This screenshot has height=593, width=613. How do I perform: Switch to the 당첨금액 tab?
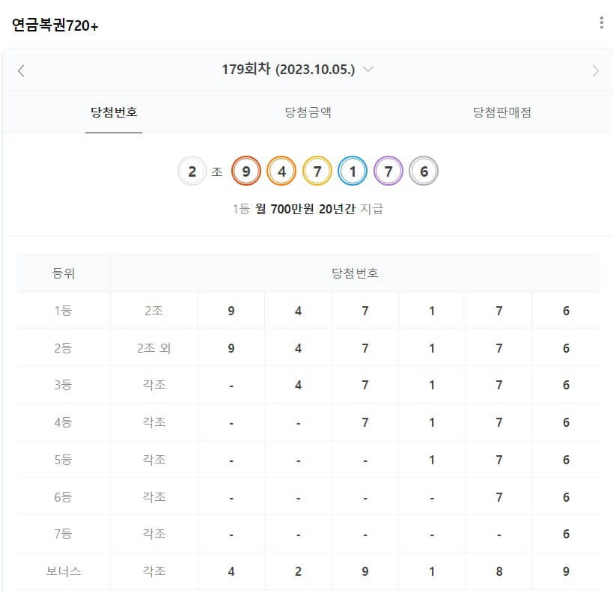click(x=308, y=112)
